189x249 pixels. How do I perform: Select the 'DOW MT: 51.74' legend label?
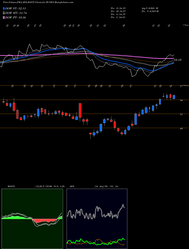click(x=16, y=13)
